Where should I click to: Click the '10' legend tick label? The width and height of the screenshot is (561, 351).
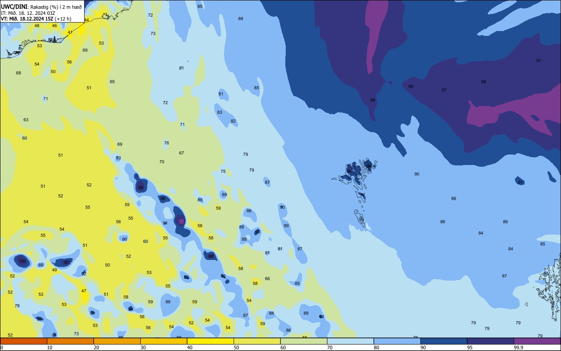tap(50, 347)
